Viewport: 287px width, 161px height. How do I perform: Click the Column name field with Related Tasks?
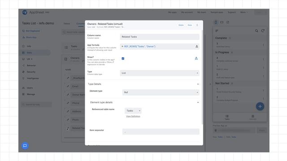click(x=160, y=37)
